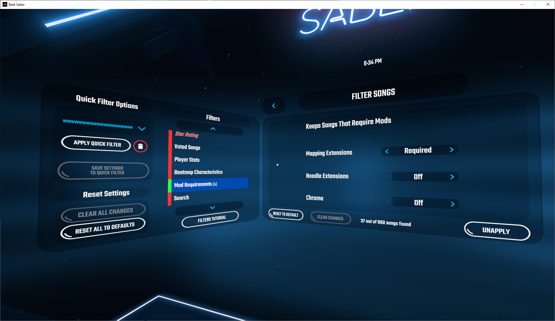Click the right arrow for Noodle Extensions

coord(452,177)
